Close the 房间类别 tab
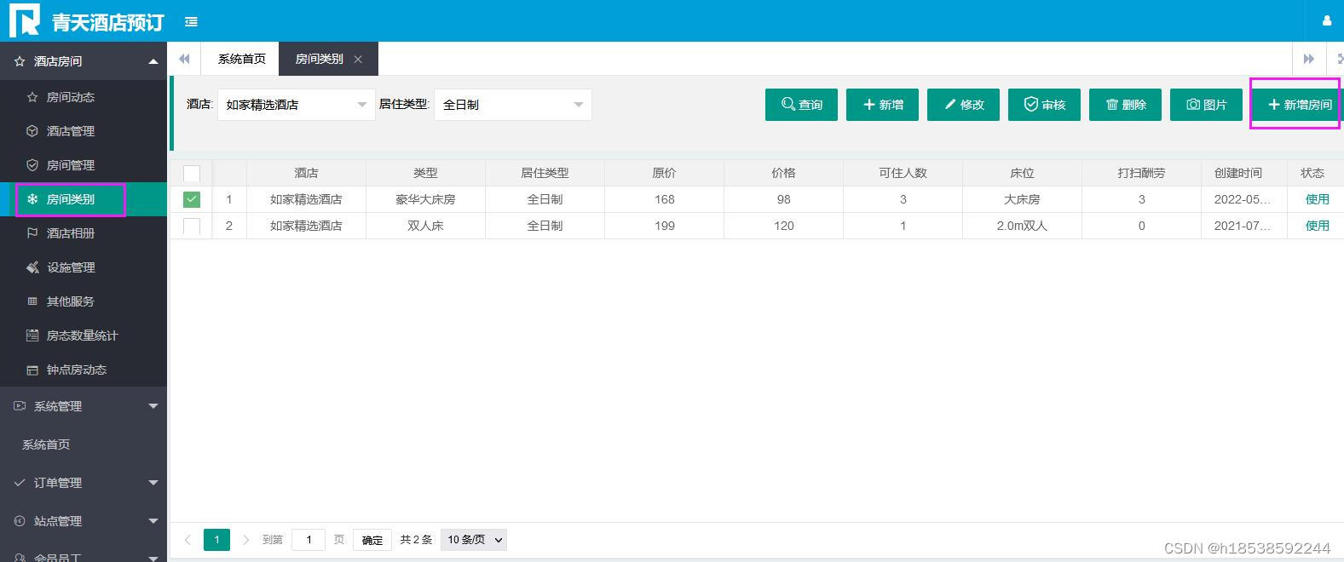Screen dimensions: 1344x562 coord(358,60)
